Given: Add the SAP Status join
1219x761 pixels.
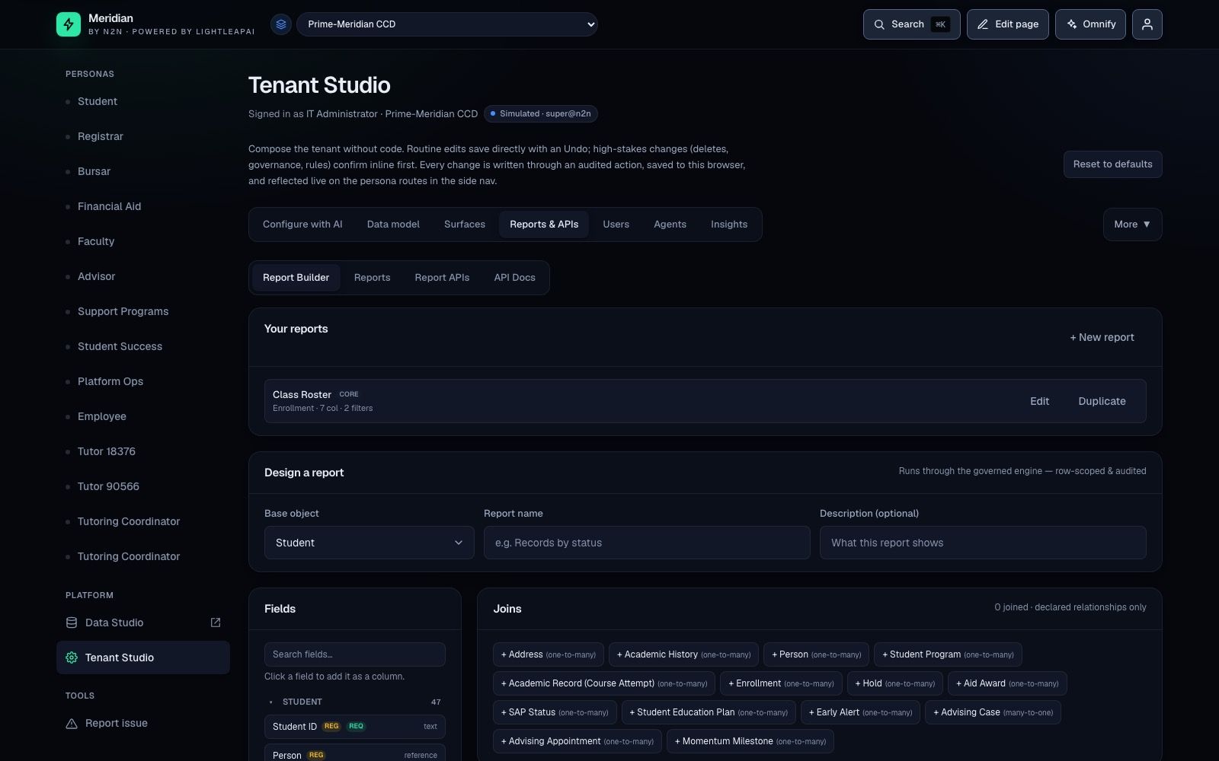Looking at the screenshot, I should point(555,712).
